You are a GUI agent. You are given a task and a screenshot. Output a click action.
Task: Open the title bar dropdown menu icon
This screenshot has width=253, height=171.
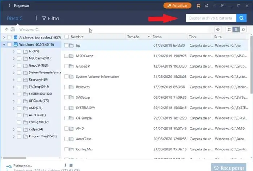(x=223, y=6)
